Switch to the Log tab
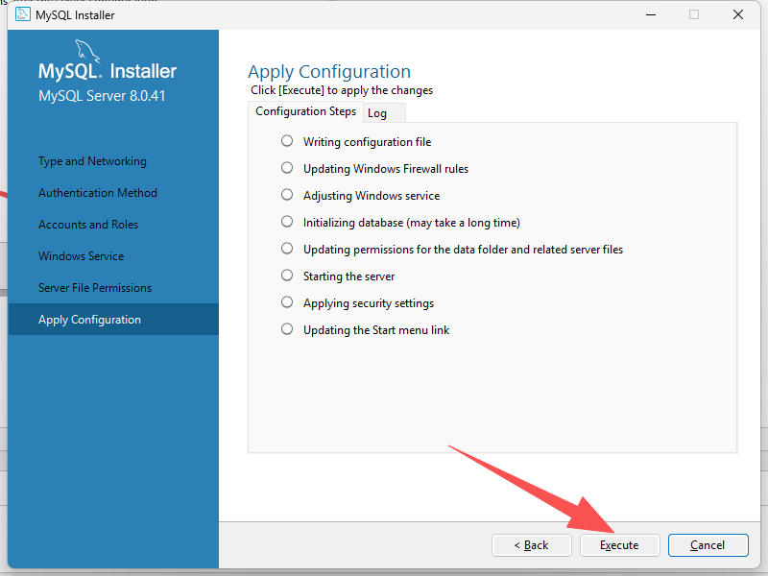This screenshot has height=576, width=768. click(377, 113)
